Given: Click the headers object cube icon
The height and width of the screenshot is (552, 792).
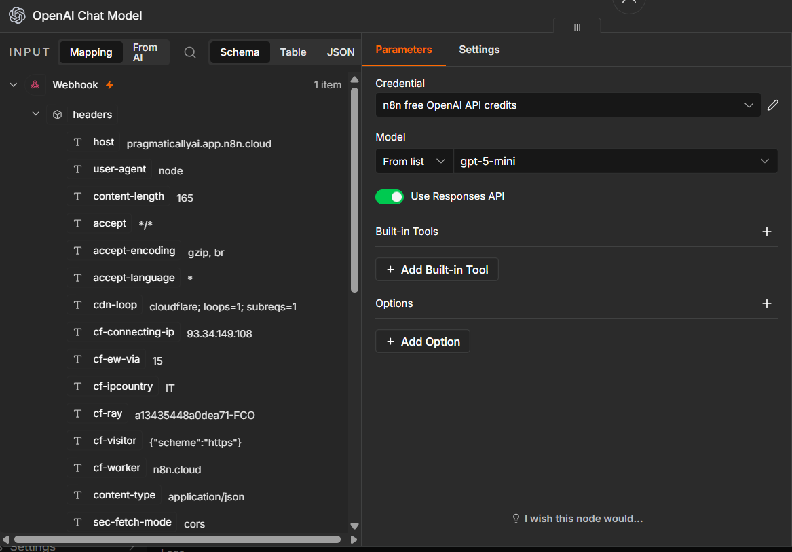Looking at the screenshot, I should click(x=58, y=115).
